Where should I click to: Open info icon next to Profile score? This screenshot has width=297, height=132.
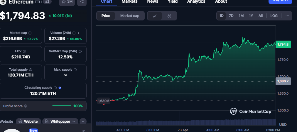(25, 106)
